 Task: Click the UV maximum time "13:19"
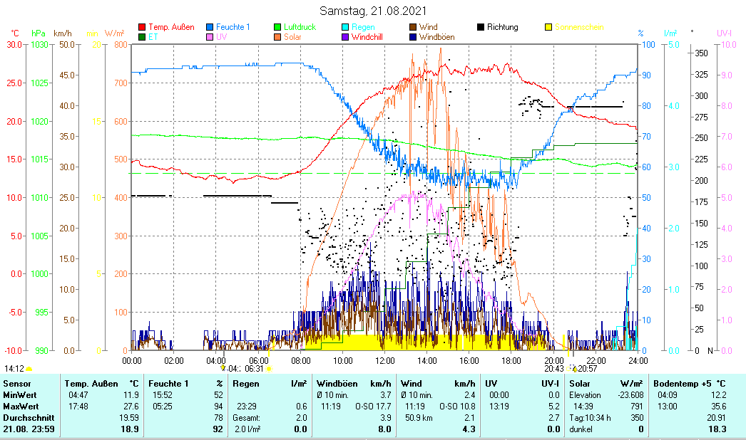point(499,407)
